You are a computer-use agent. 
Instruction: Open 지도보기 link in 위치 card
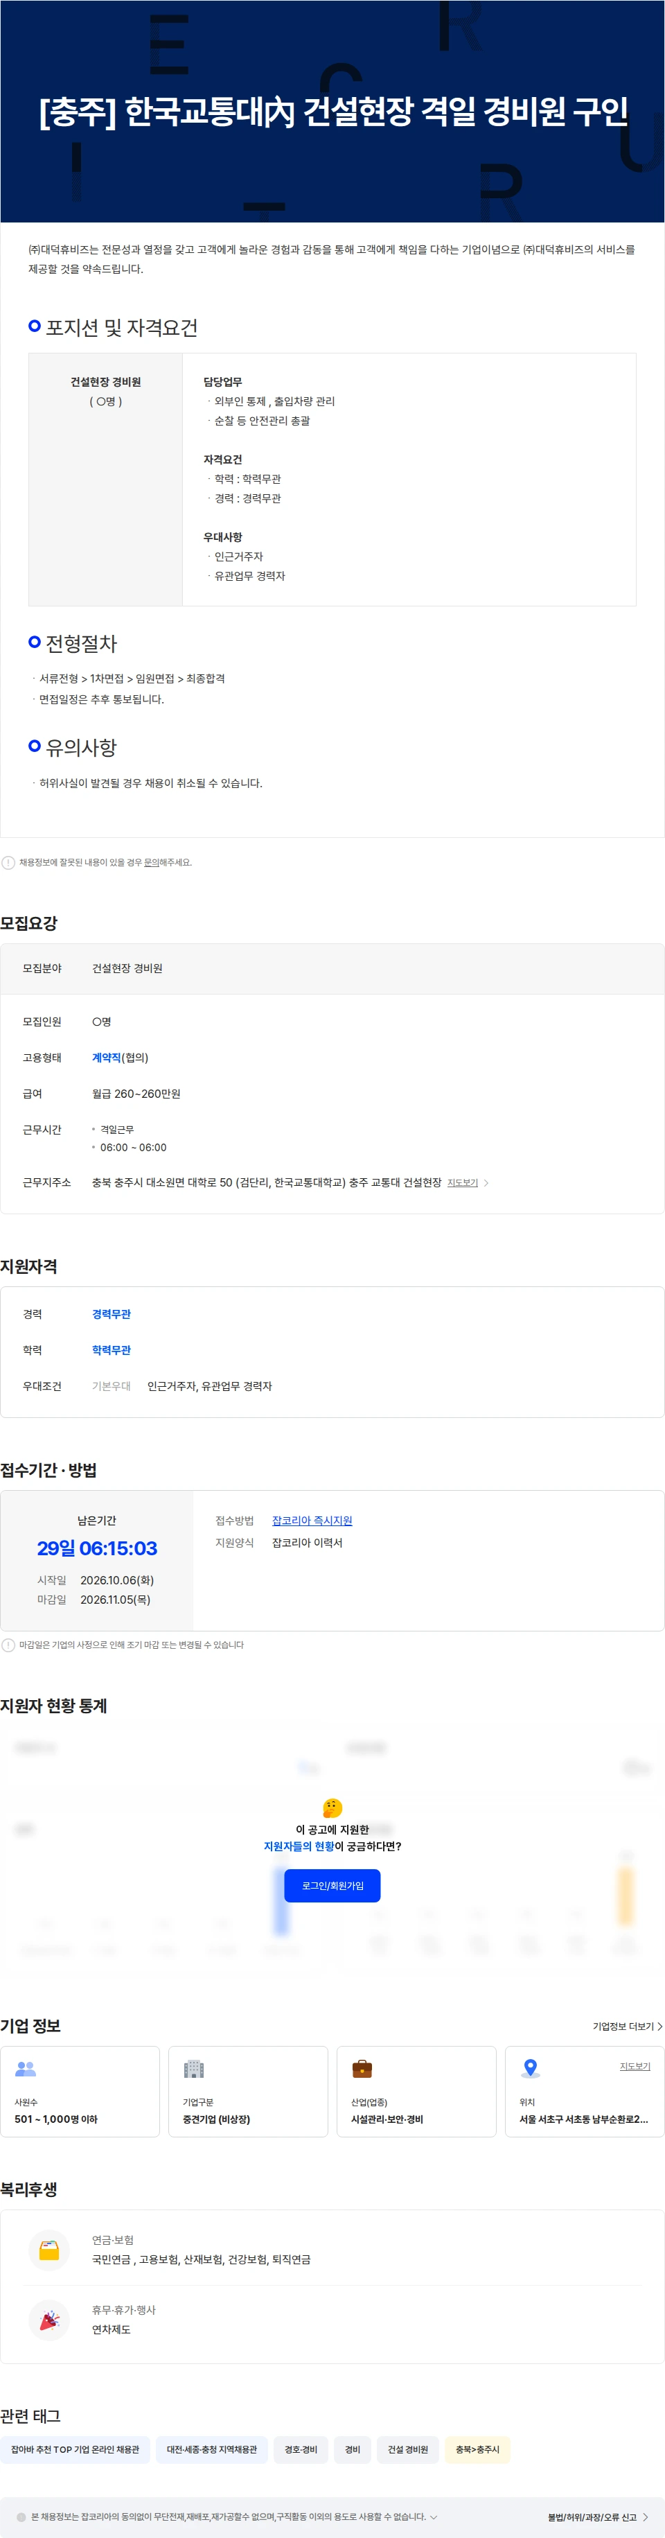pyautogui.click(x=635, y=2066)
